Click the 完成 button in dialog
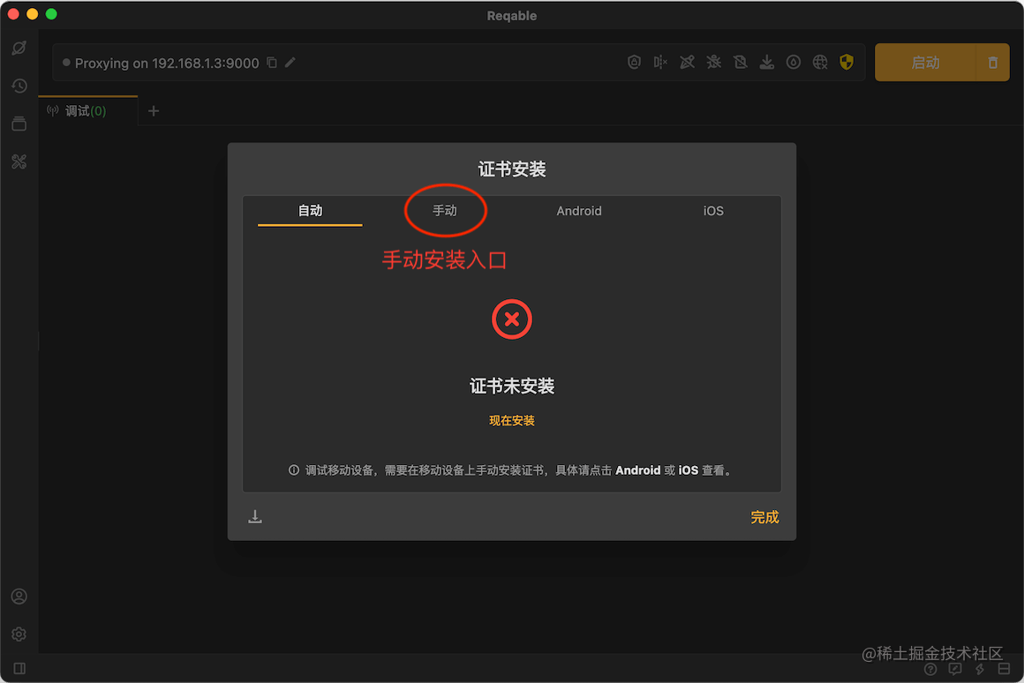The height and width of the screenshot is (683, 1024). (x=764, y=517)
